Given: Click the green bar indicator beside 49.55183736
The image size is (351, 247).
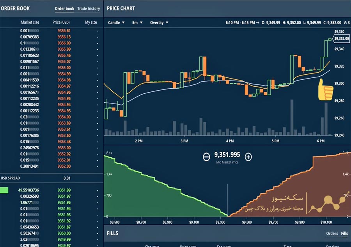Looking at the screenshot, I should point(4,190).
